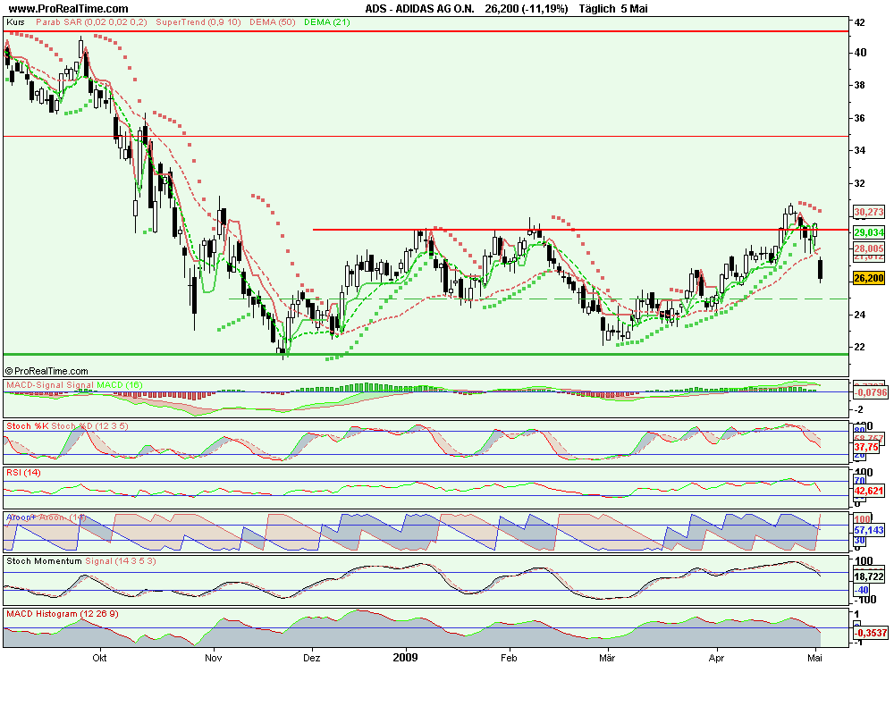Image resolution: width=894 pixels, height=715 pixels.
Task: Select the SuperTrend indicator label
Action: point(195,21)
